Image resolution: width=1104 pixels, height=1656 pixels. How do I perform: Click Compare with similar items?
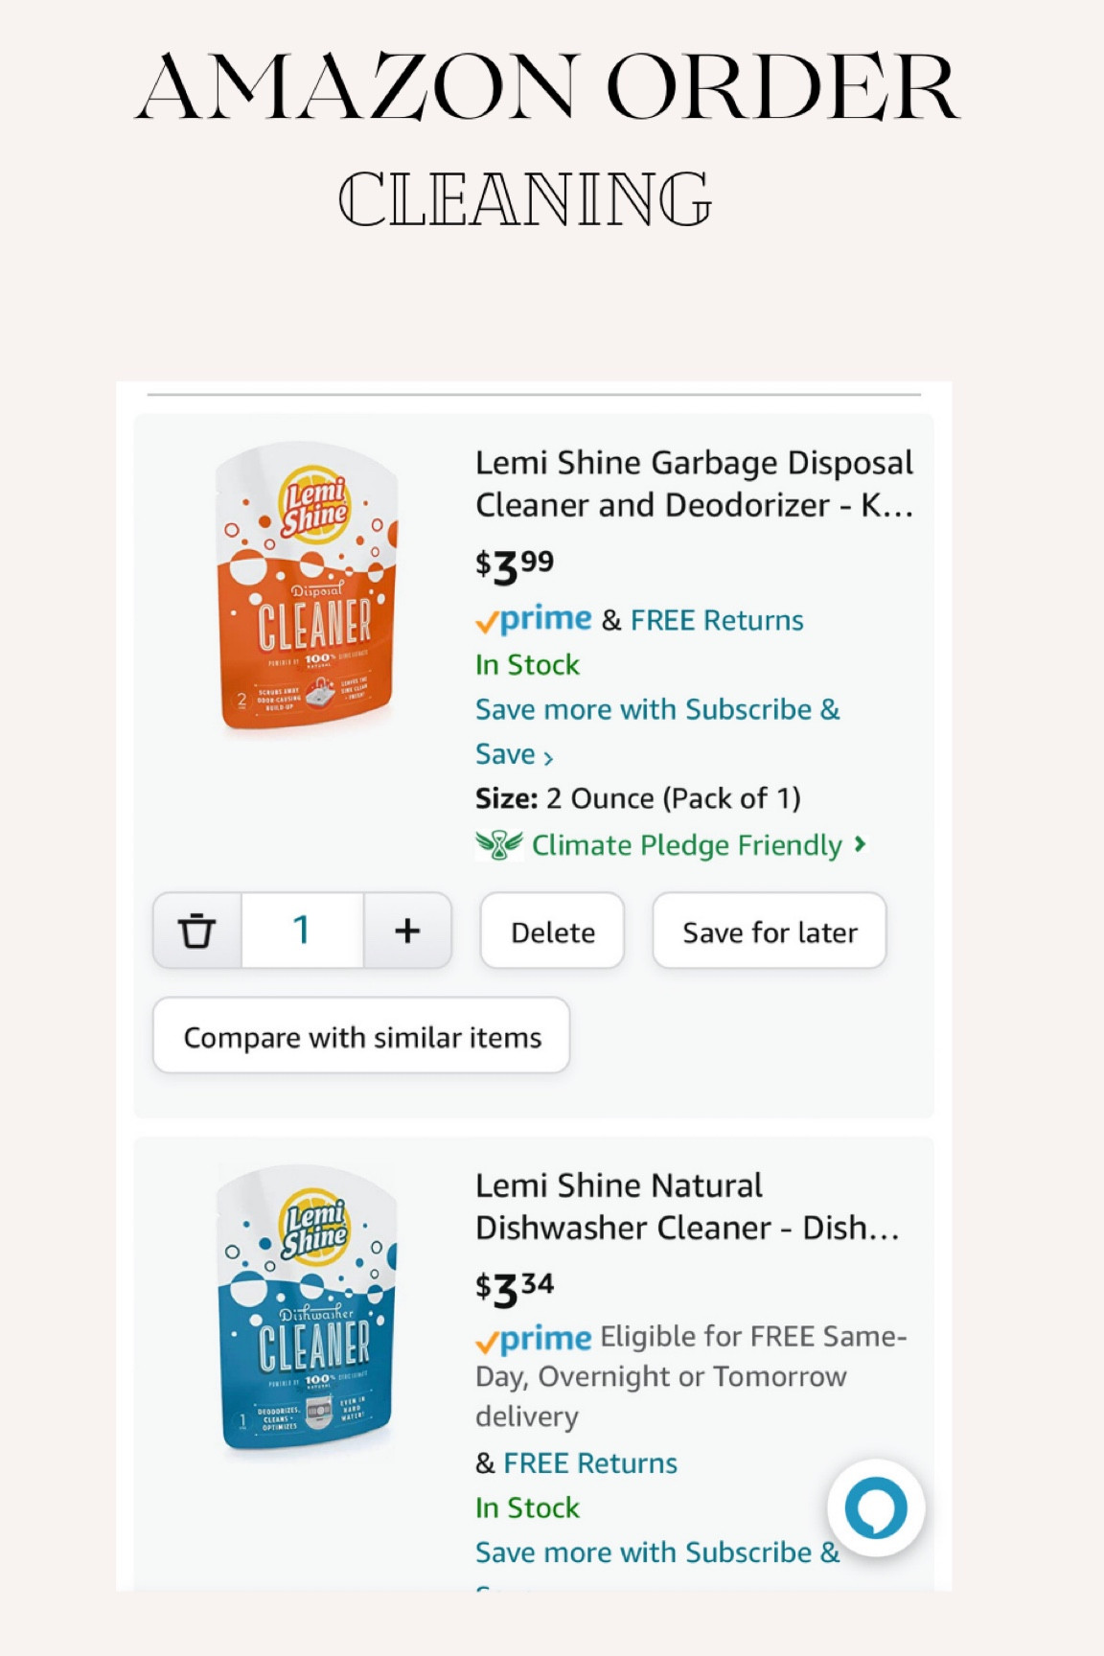coord(361,1037)
